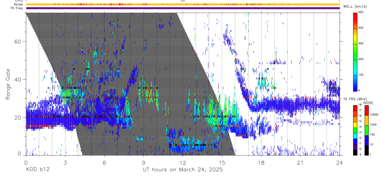Click the noise level color scale bar

tap(366, 130)
